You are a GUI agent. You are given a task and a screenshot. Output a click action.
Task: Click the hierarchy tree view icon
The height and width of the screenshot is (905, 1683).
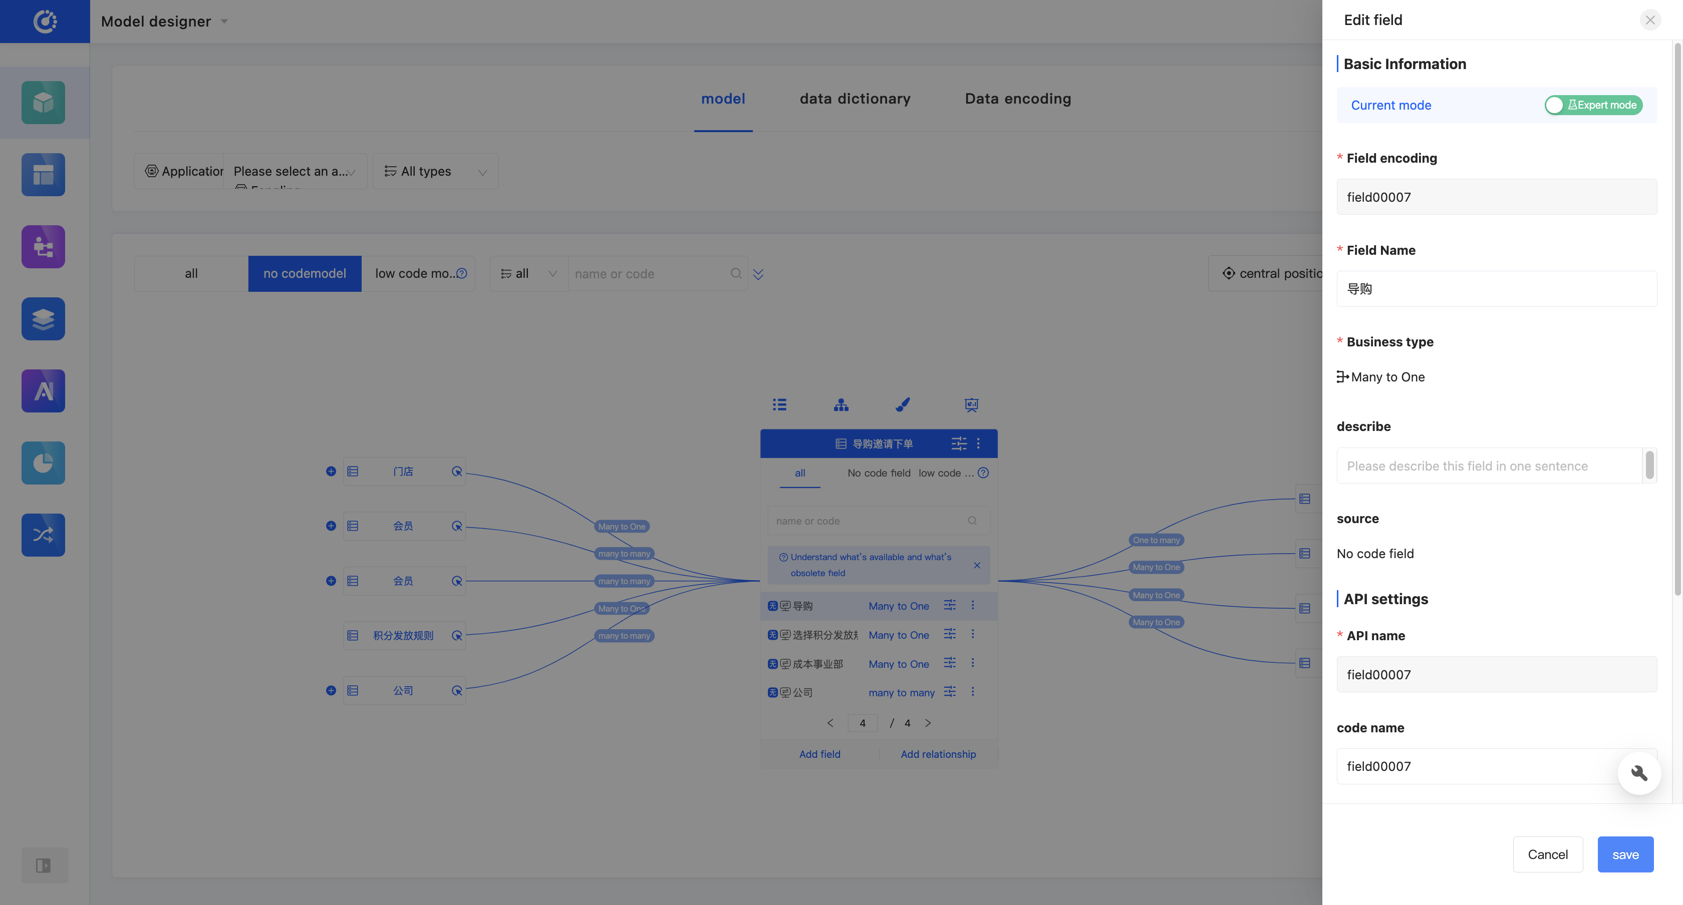841,405
